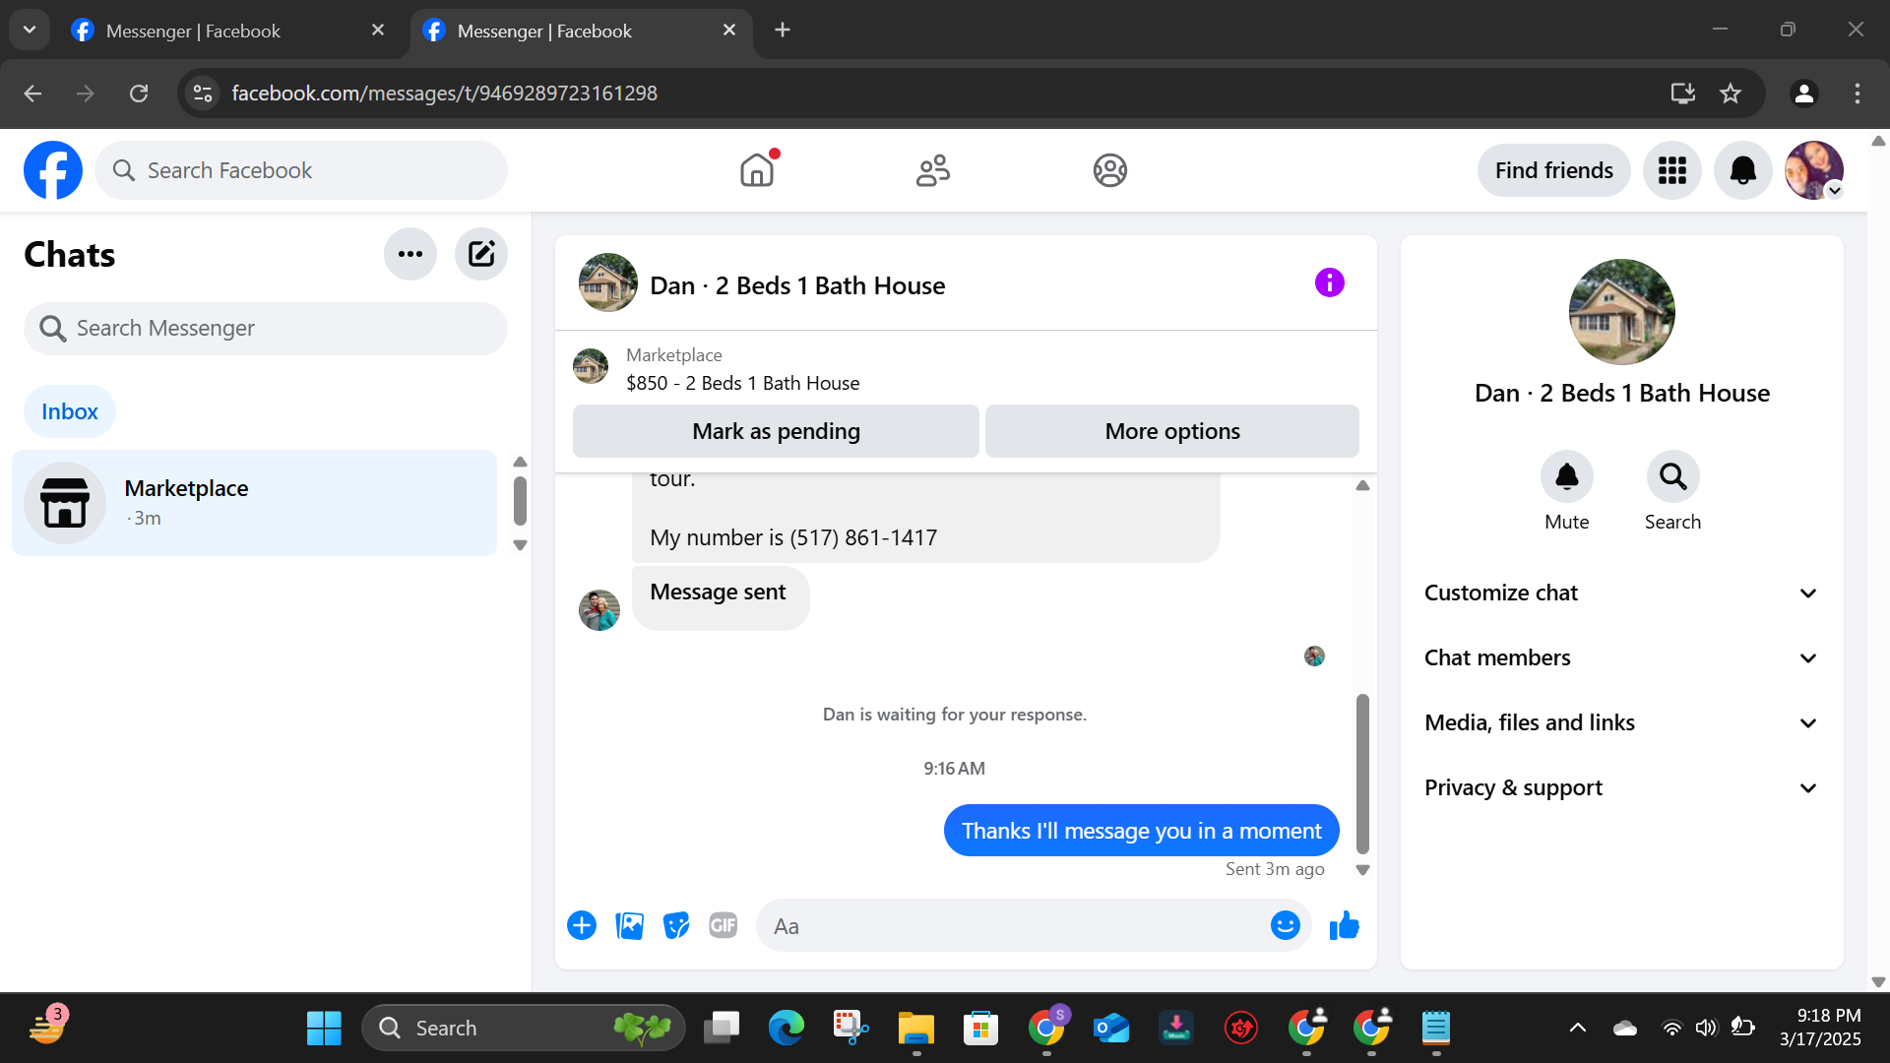The height and width of the screenshot is (1063, 1890).
Task: Go back in browser history
Action: (x=32, y=94)
